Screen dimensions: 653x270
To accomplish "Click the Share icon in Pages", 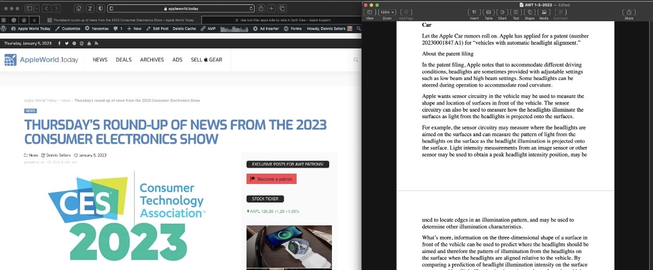I will click(629, 12).
